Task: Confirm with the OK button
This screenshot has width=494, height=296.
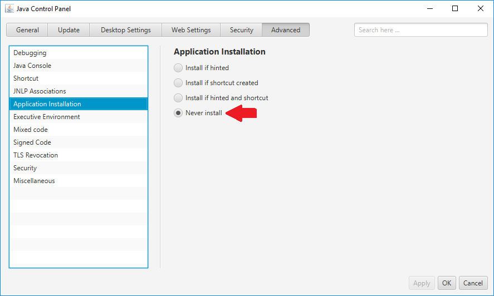Action: tap(447, 283)
